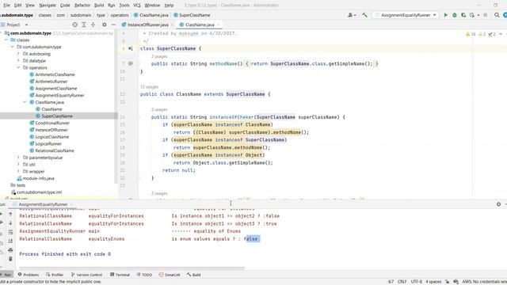
Task: Open Search Everywhere magnifier icon
Action: click(497, 15)
